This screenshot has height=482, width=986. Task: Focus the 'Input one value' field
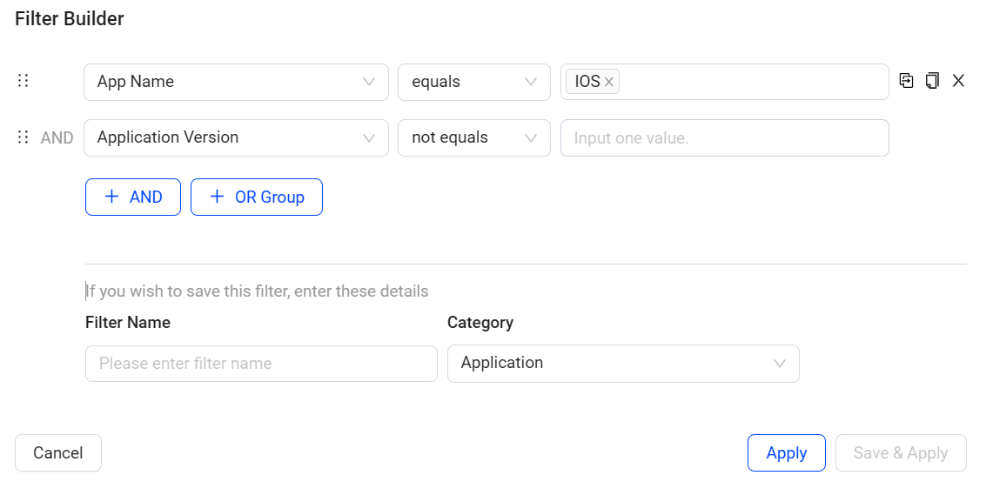coord(724,137)
